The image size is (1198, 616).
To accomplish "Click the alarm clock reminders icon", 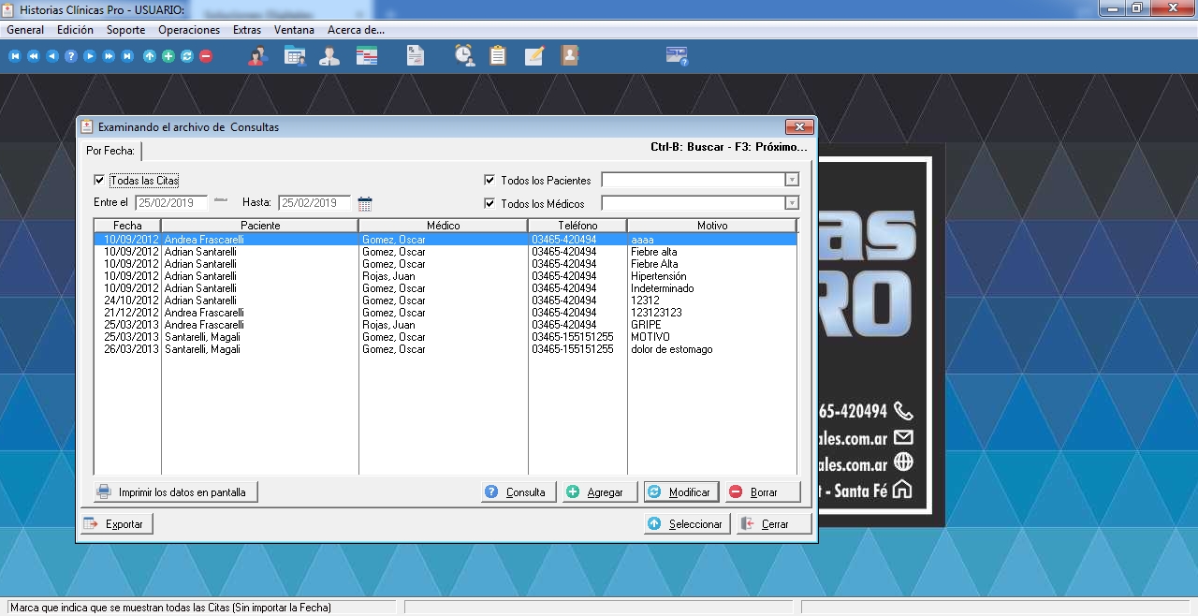I will [x=464, y=56].
